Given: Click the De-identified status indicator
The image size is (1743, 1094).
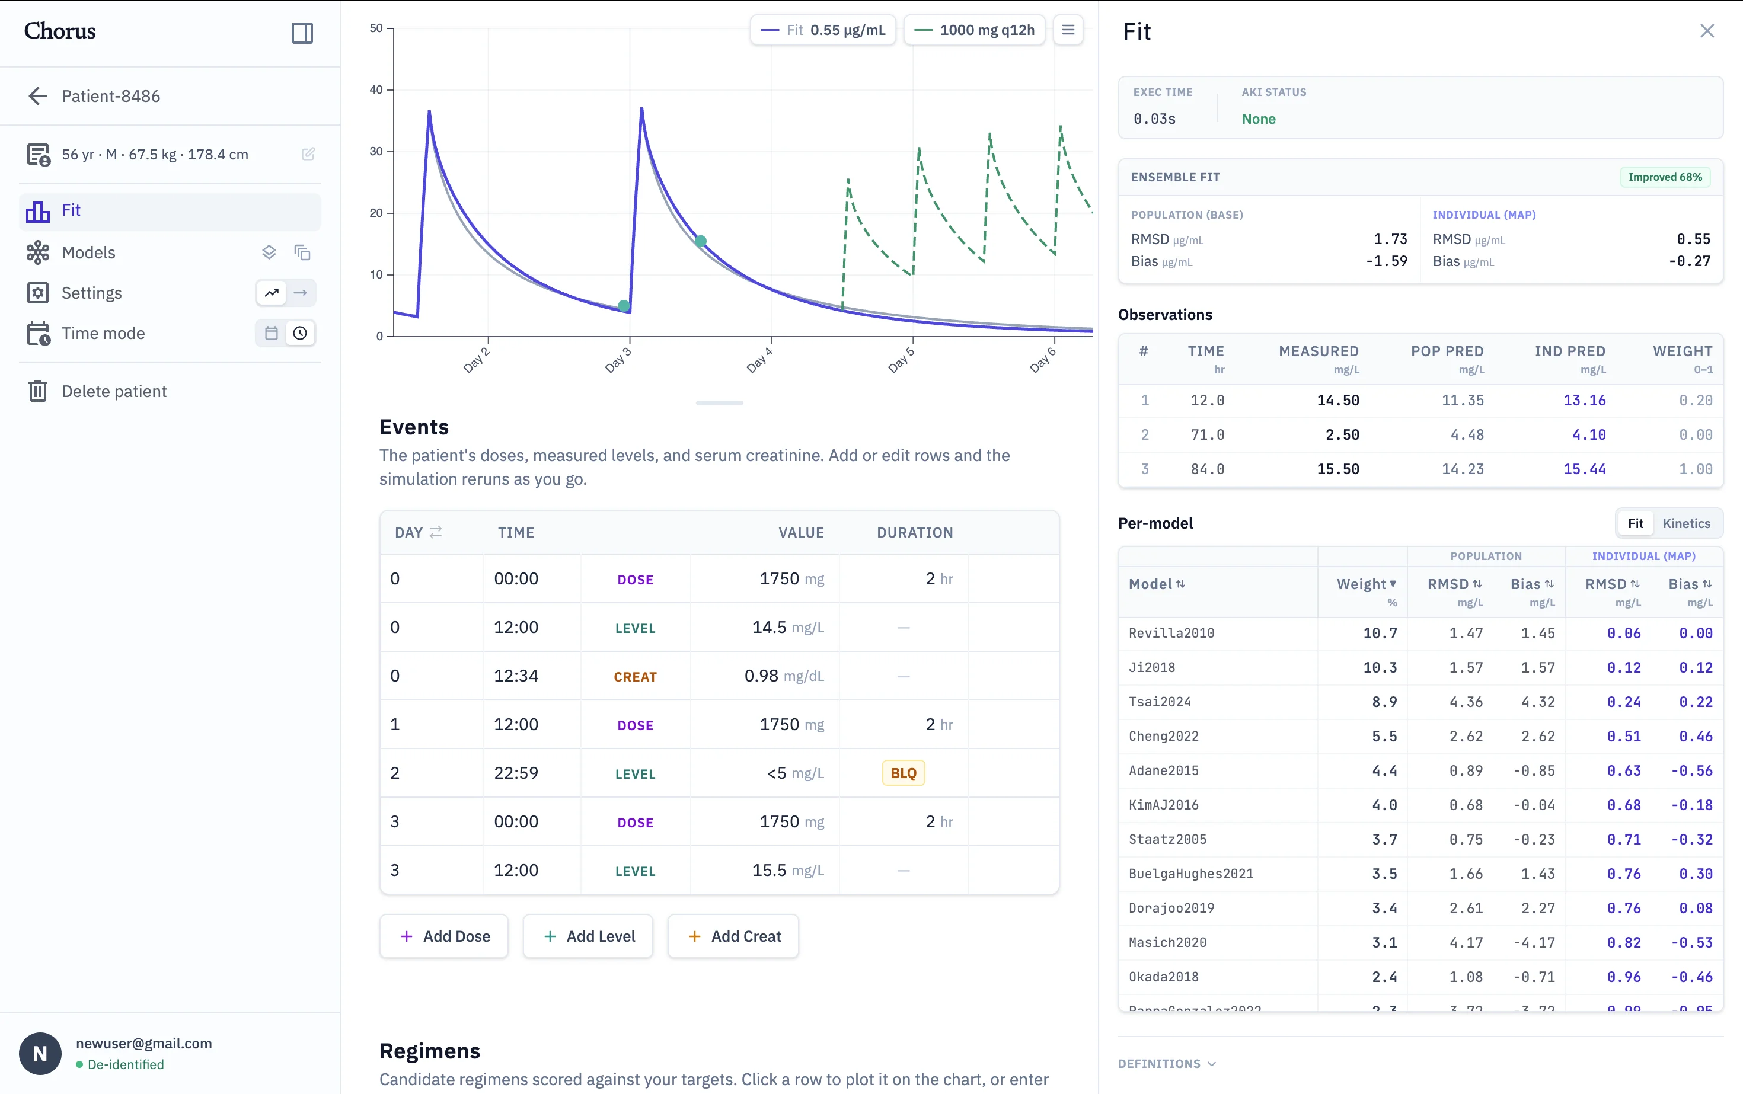Looking at the screenshot, I should pos(120,1065).
